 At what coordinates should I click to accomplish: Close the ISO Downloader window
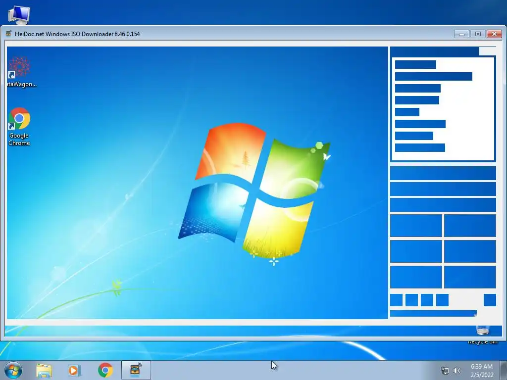point(495,34)
